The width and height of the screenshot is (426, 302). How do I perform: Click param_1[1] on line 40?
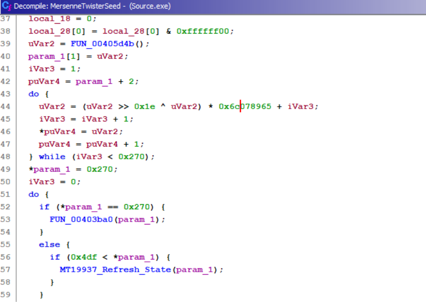[54, 56]
